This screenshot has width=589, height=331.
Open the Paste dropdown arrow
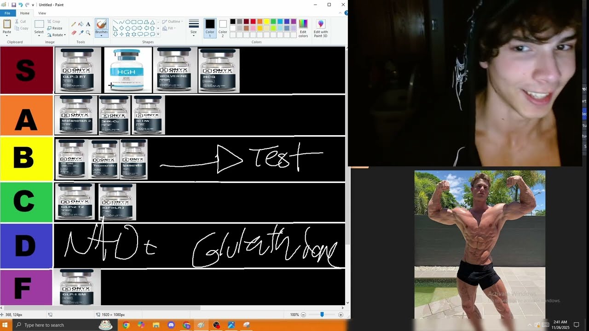tap(7, 35)
